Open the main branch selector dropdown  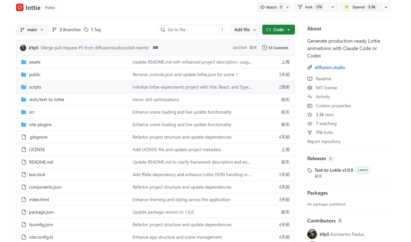point(32,30)
